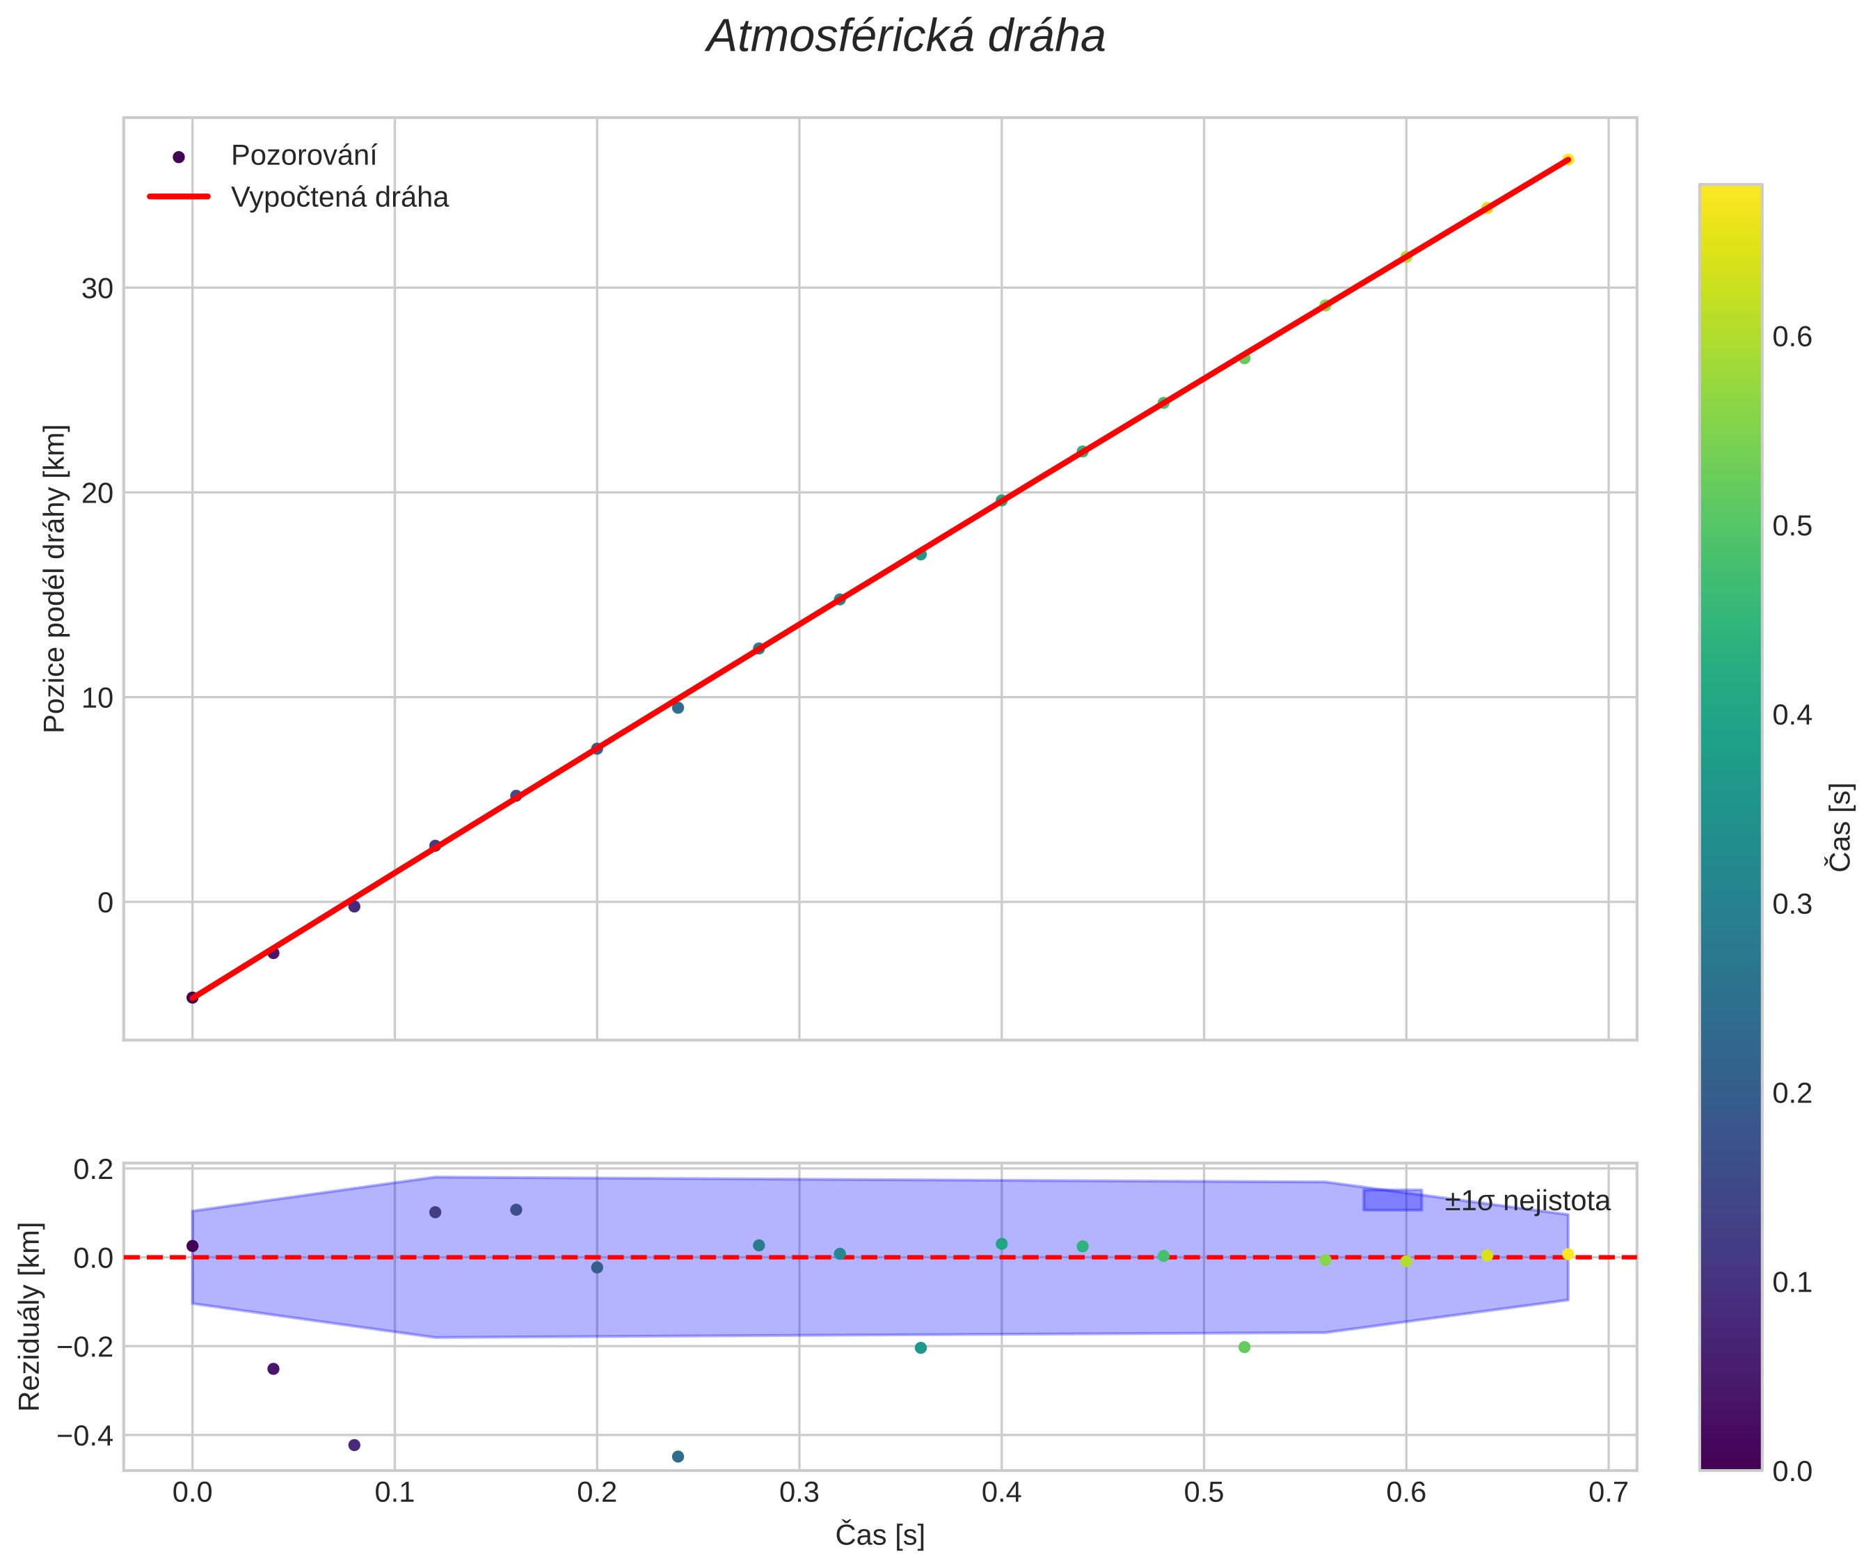This screenshot has width=1873, height=1568.
Task: Click the blue ±1σ nejistota legend patch
Action: [x=1392, y=1201]
